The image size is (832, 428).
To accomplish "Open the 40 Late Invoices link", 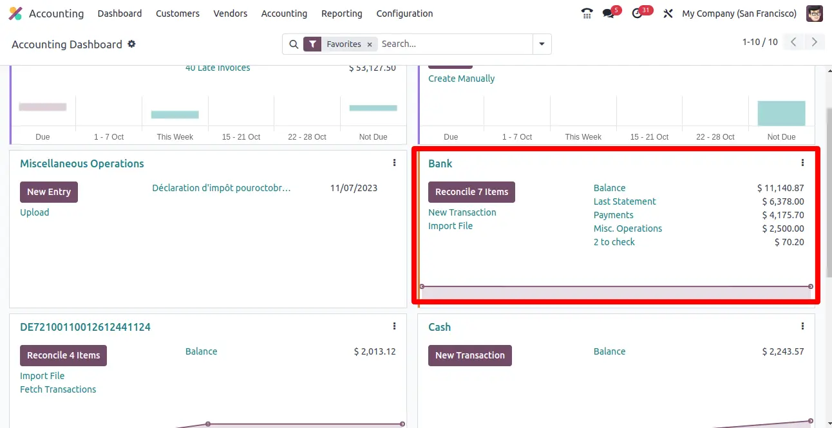I will tap(218, 68).
